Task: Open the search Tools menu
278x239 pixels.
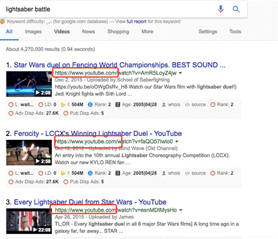Action: (x=235, y=32)
